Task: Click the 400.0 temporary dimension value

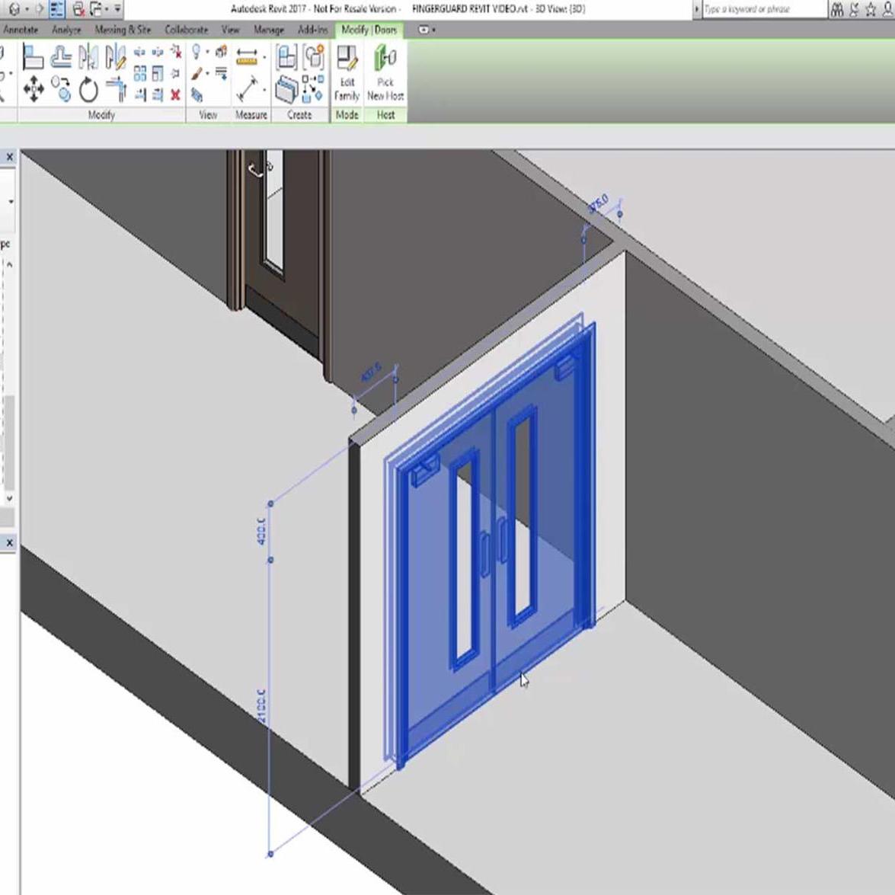Action: coord(261,531)
